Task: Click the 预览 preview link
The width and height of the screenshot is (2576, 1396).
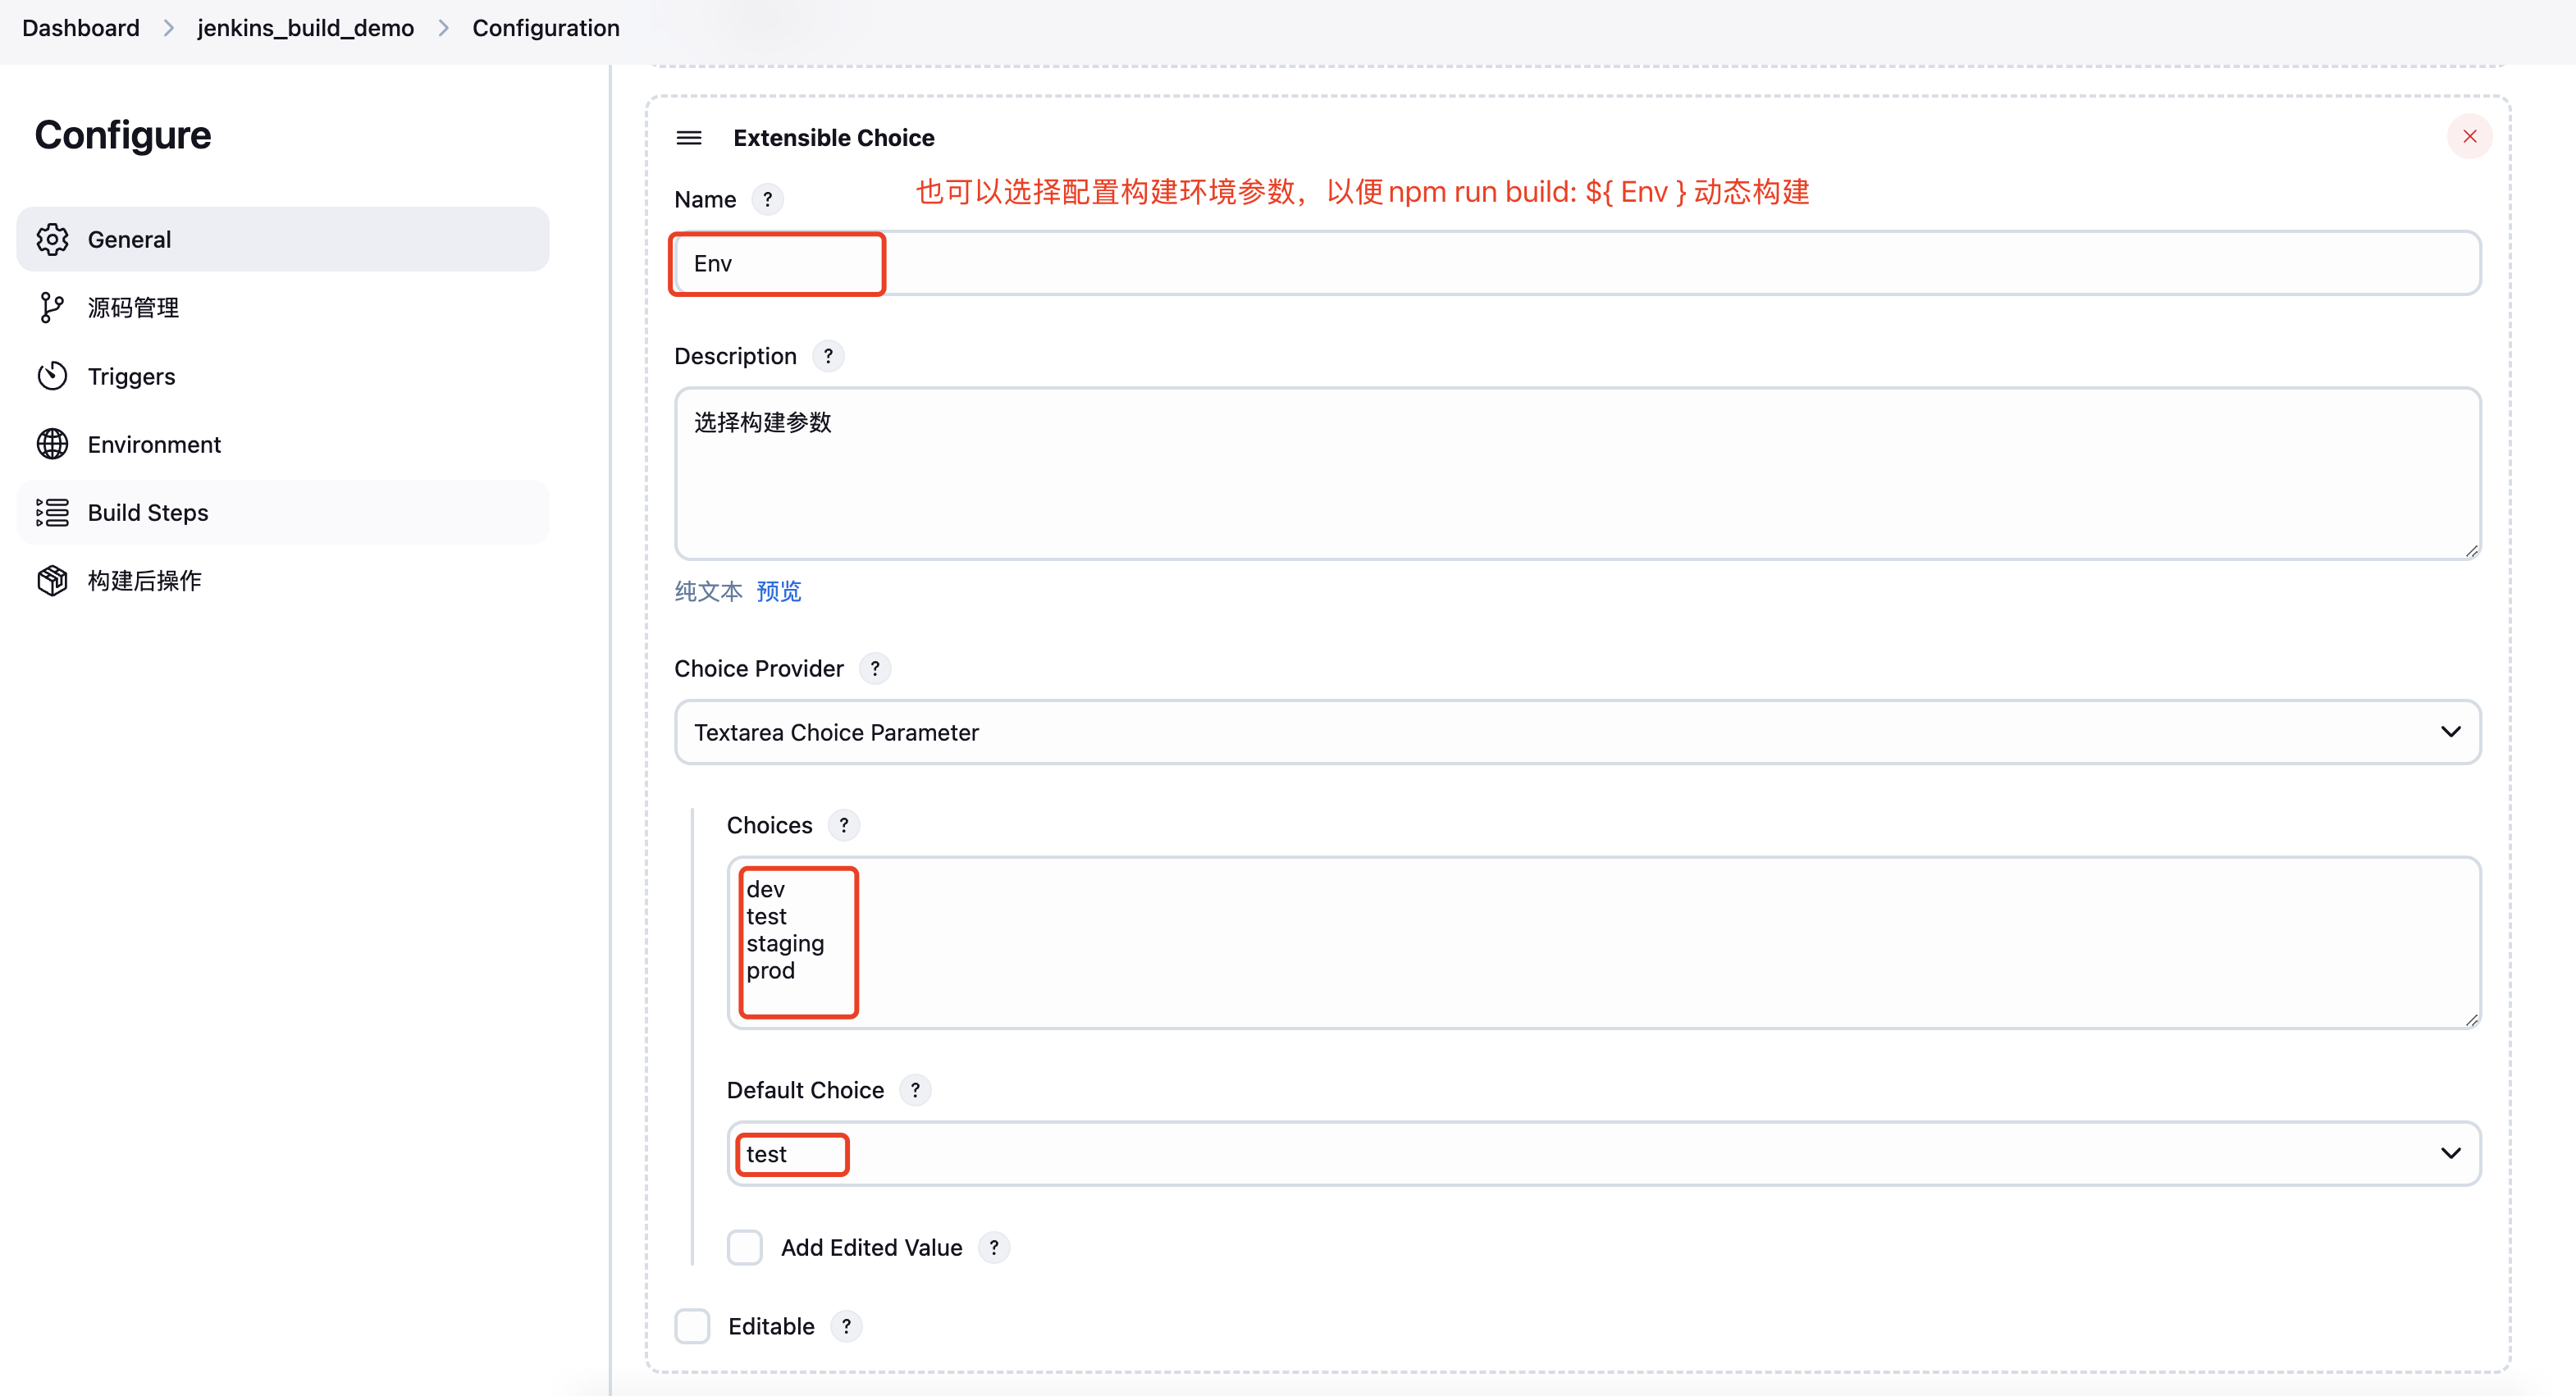Action: pos(778,591)
